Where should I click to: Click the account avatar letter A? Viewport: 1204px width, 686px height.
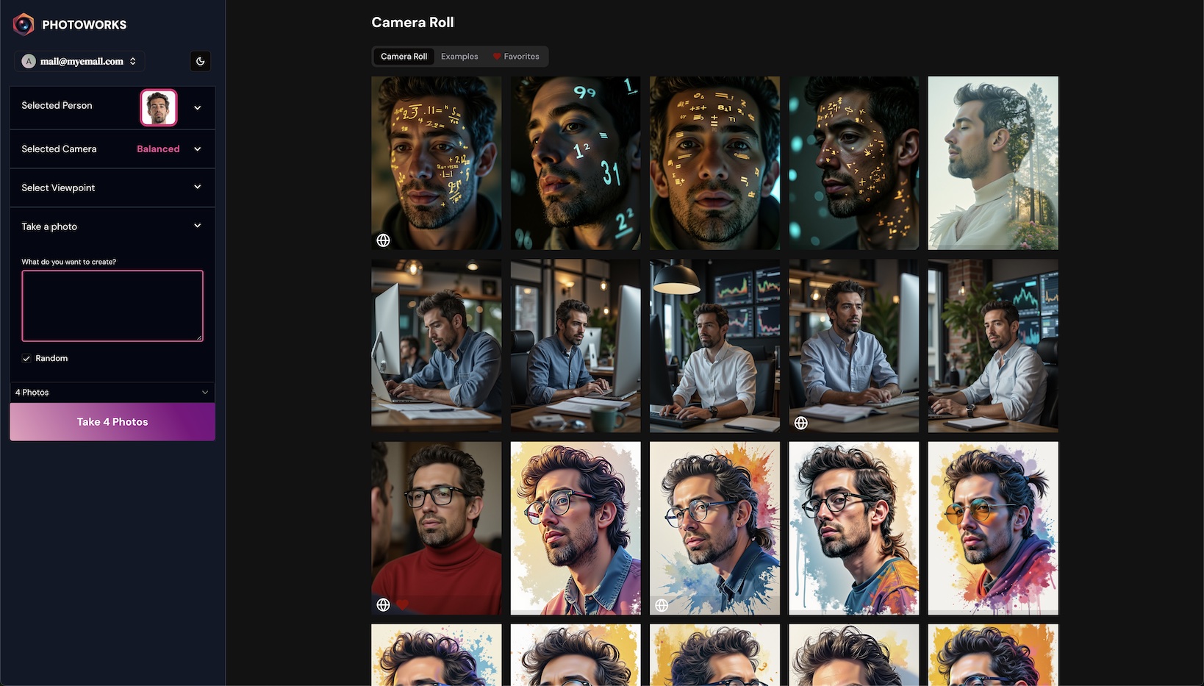coord(29,61)
